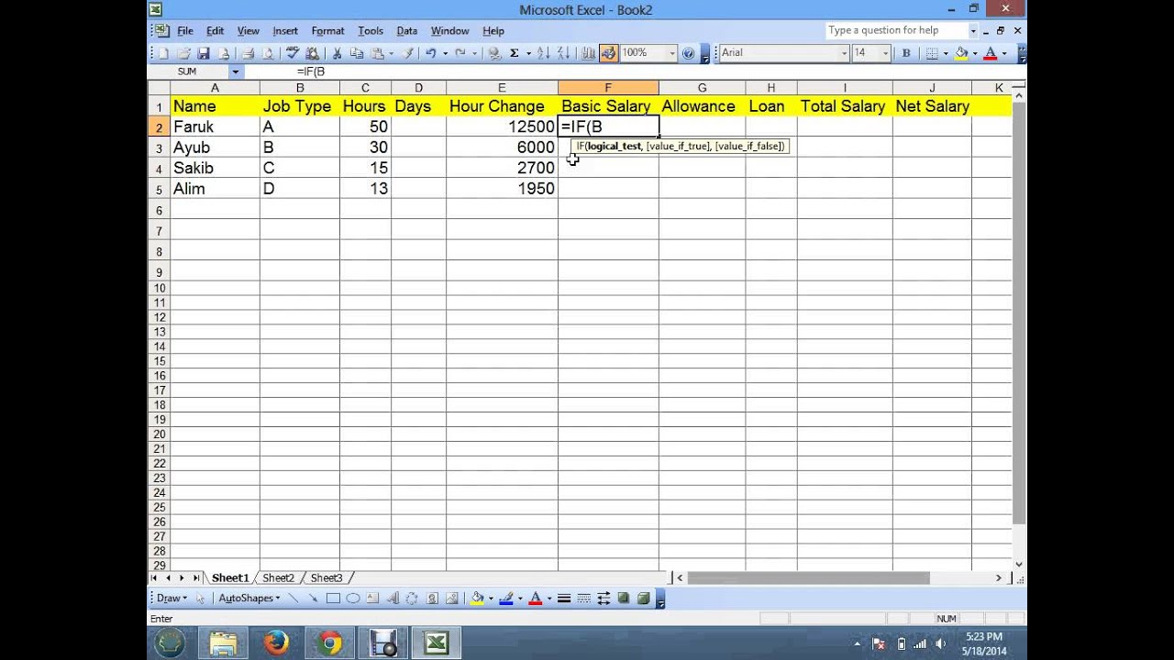Viewport: 1174px width, 660px height.
Task: Select the Arrow tool in Drawing toolbar
Action: coord(313,599)
